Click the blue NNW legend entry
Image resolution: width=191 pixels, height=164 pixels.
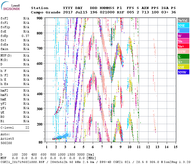[x=183, y=72]
